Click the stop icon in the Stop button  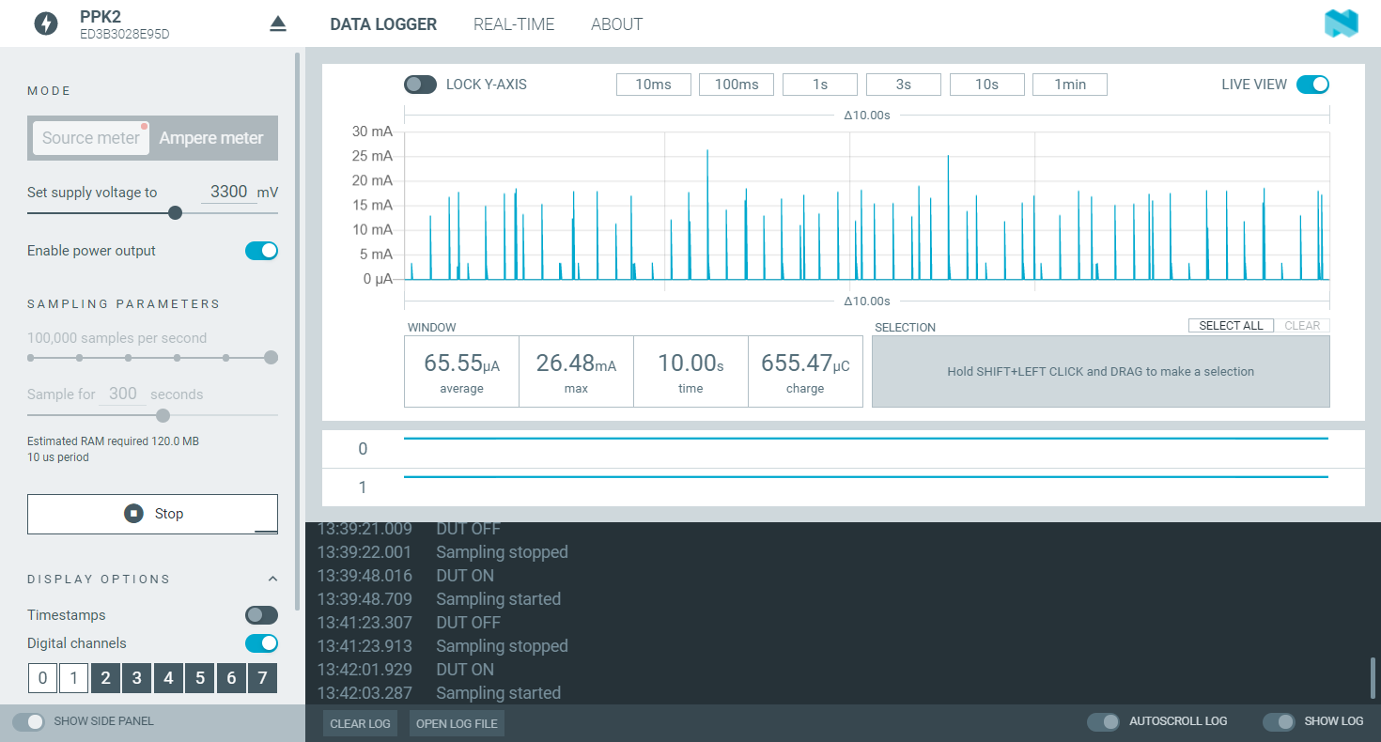coord(134,514)
